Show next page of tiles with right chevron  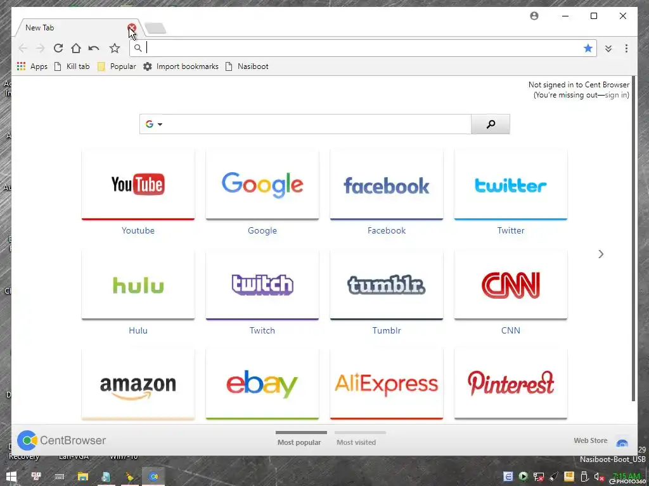click(601, 254)
